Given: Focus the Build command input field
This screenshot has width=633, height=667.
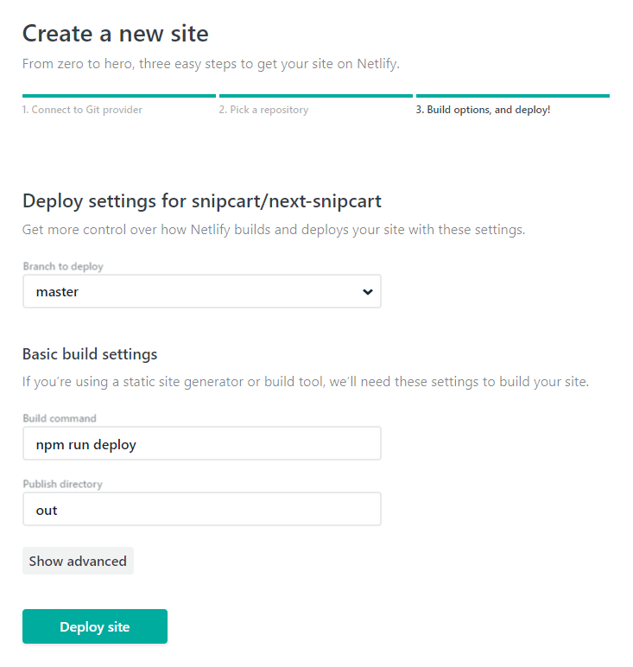Looking at the screenshot, I should [201, 444].
